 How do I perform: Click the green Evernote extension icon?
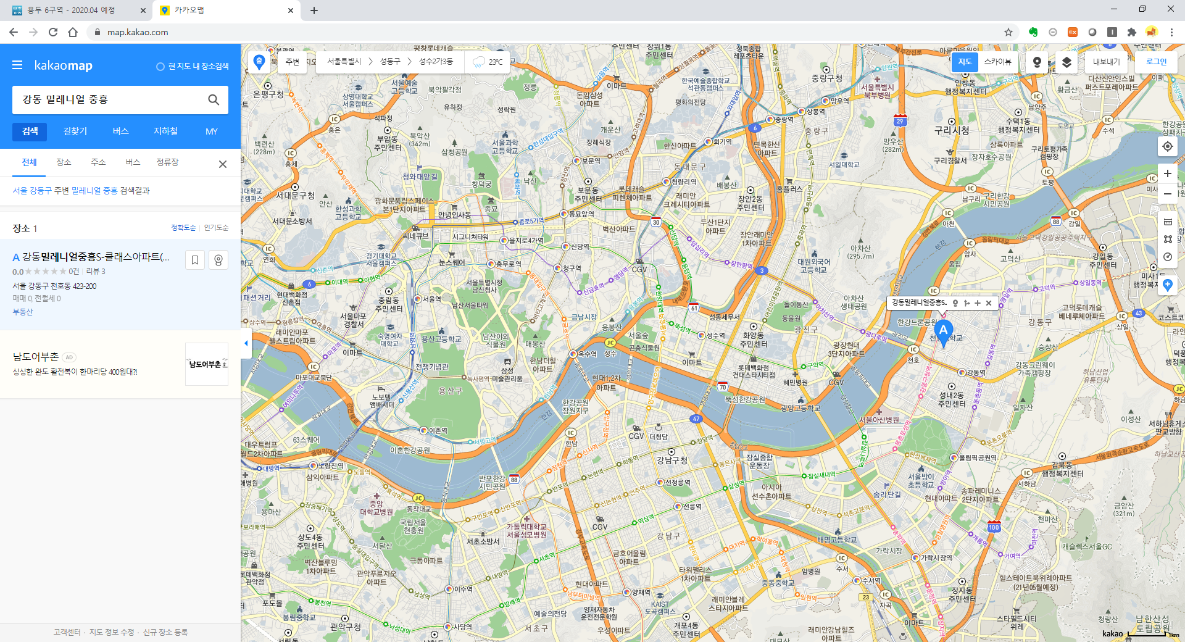click(1033, 32)
